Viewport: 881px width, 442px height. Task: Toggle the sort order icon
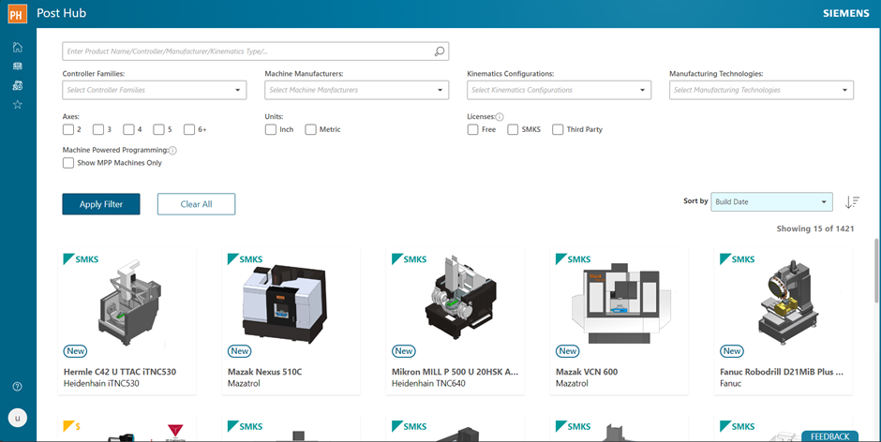click(851, 202)
